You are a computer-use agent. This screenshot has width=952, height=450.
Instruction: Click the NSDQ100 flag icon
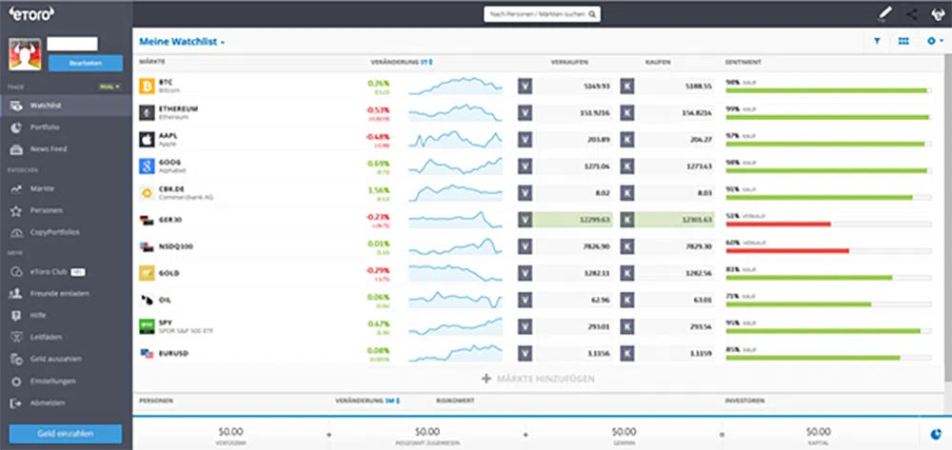tap(147, 246)
